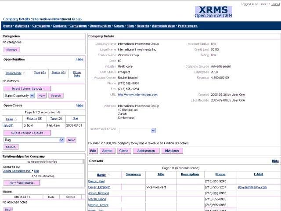The width and height of the screenshot is (281, 211).
Task: Open the Reports menu item
Action: coord(143,26)
